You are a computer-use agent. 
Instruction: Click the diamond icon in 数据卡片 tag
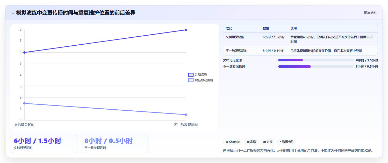tap(281, 142)
